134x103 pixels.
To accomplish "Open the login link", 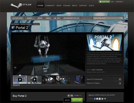I will click(112, 2).
